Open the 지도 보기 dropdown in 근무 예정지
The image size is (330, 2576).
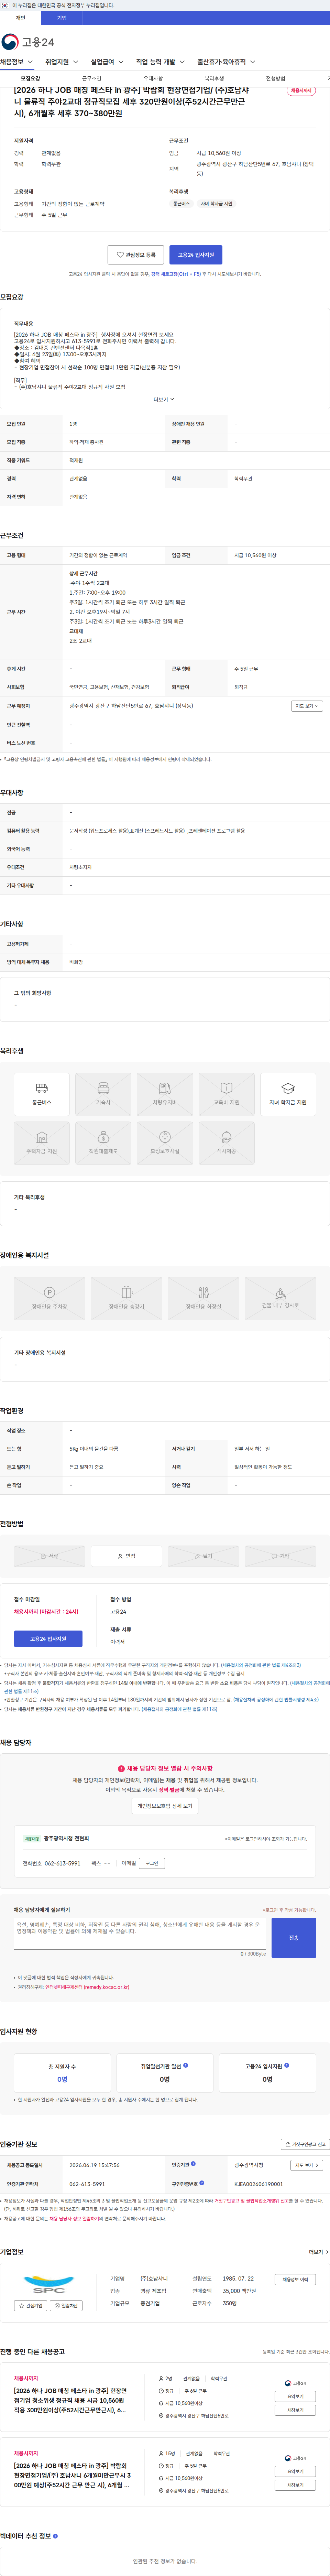[x=307, y=706]
